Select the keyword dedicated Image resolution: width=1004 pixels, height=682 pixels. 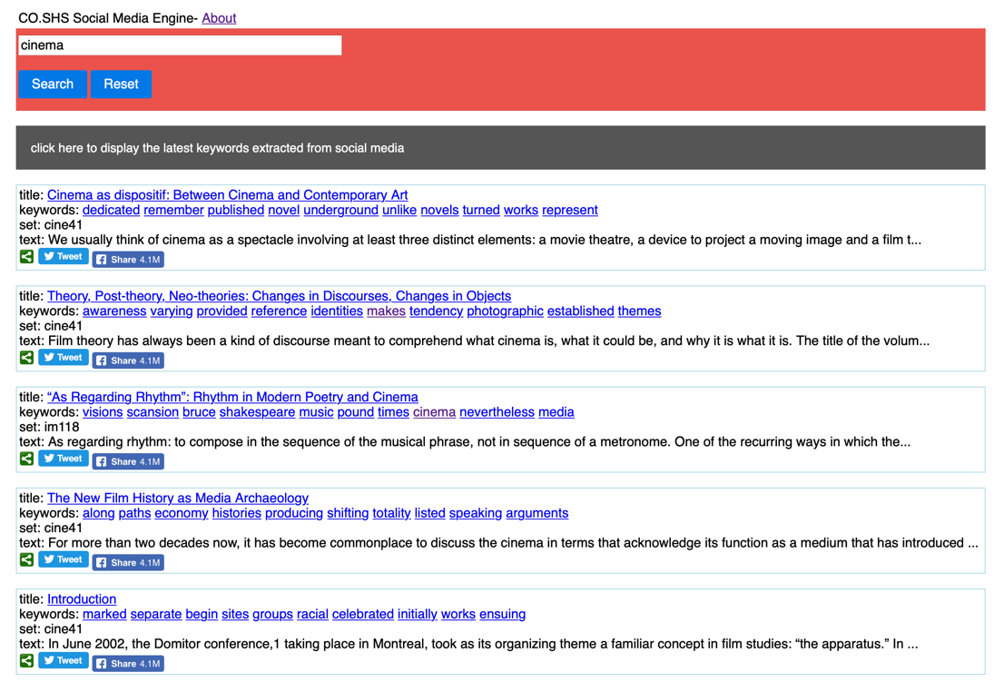point(111,210)
